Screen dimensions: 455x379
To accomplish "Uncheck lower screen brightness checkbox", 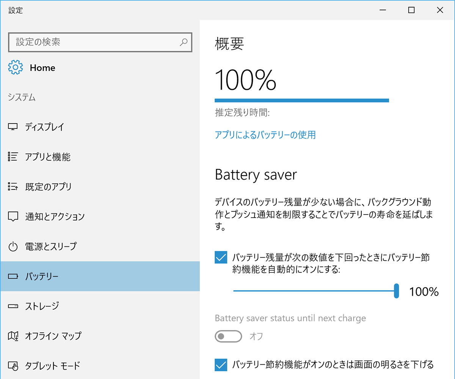I will tap(221, 365).
